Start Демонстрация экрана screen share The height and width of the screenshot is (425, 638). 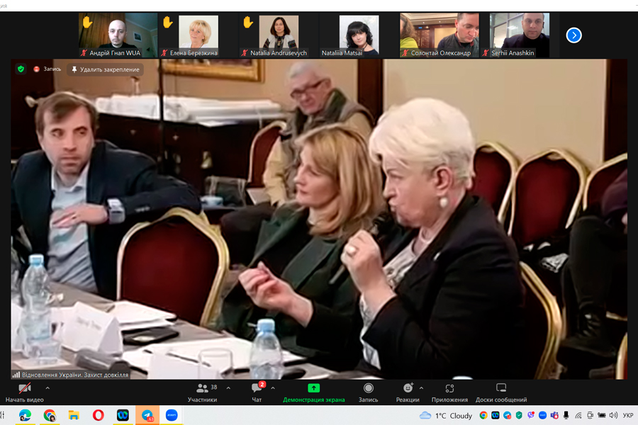point(314,393)
